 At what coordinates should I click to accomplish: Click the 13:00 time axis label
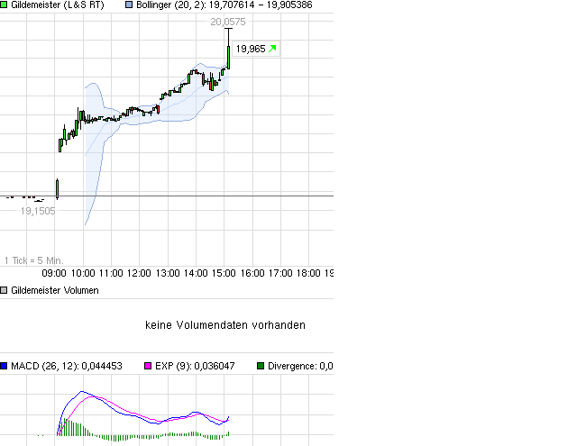click(x=168, y=273)
